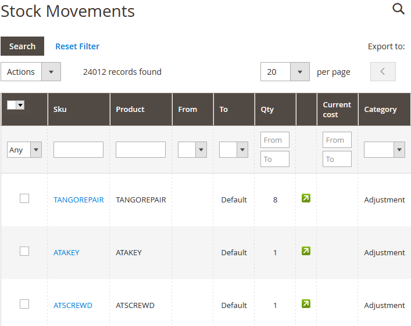Image resolution: width=411 pixels, height=326 pixels.
Task: Click green arrow icon in ATSCREWD row
Action: (306, 304)
